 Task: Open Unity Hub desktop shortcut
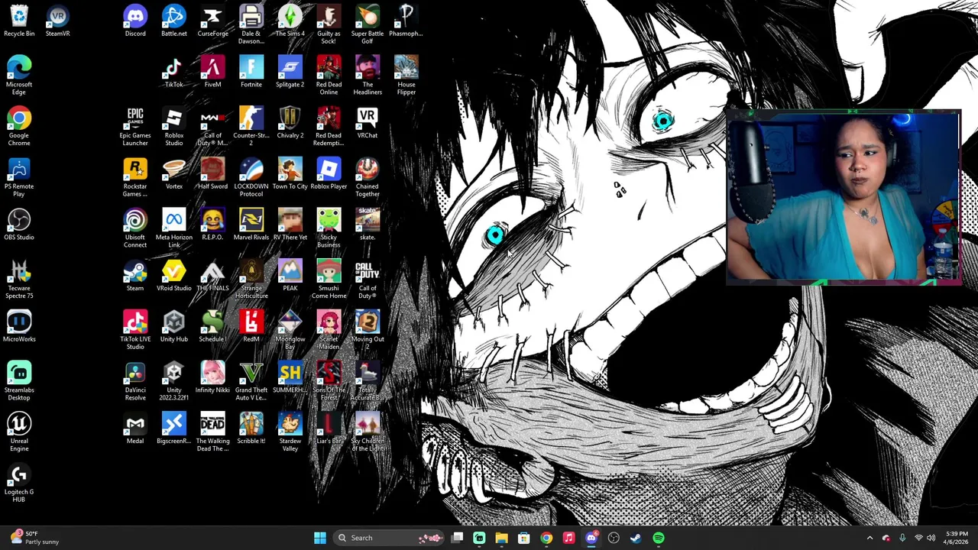tap(174, 326)
